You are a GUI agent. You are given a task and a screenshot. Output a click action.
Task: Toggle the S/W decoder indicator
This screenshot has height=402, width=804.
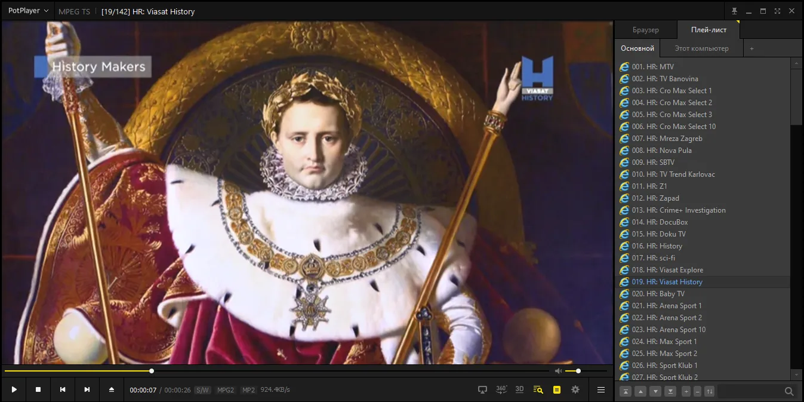point(203,389)
